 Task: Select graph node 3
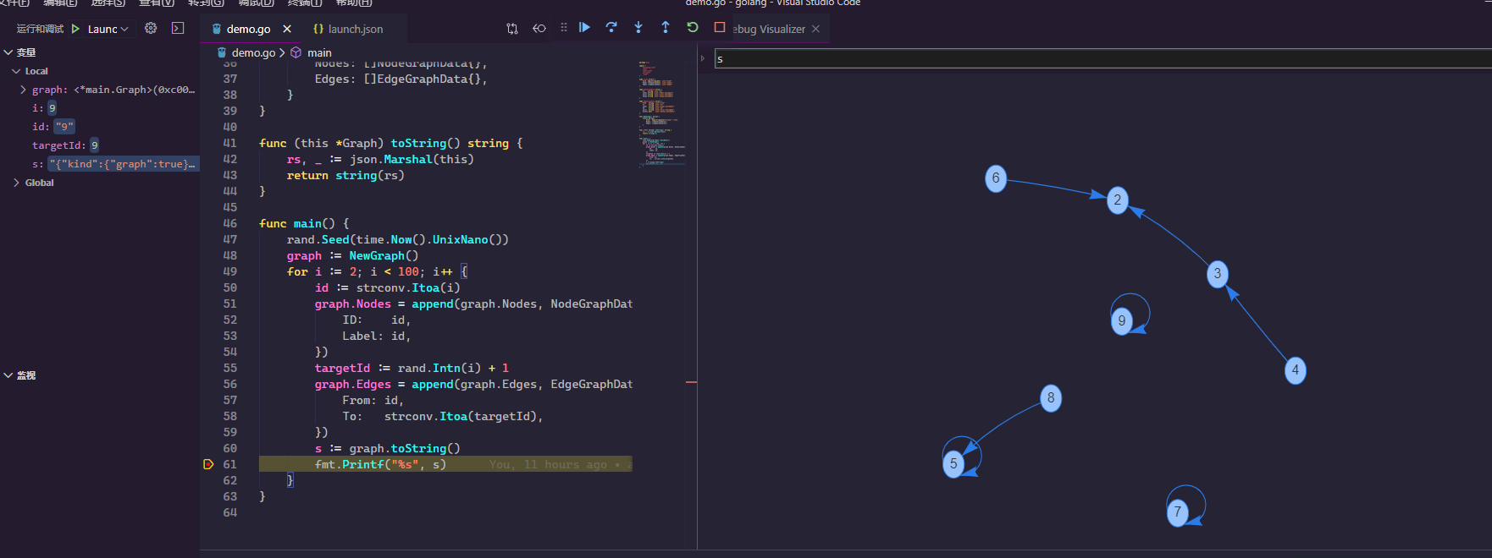(x=1218, y=273)
